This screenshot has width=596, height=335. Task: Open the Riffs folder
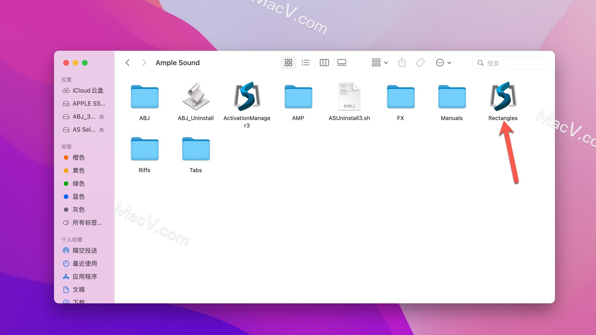pyautogui.click(x=145, y=149)
